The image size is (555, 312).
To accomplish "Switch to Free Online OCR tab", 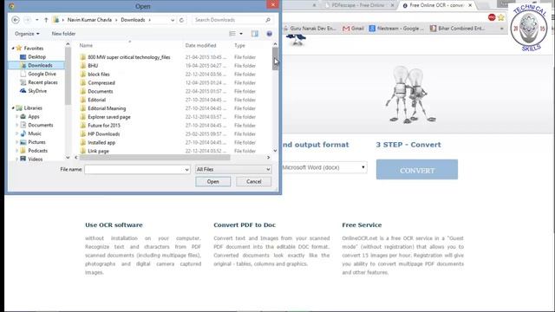I will tap(437, 5).
